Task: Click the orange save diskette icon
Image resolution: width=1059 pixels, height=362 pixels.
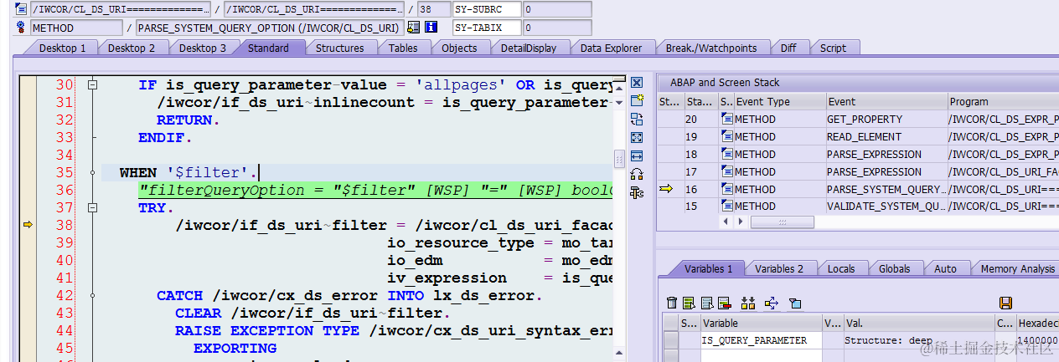Action: pos(1006,303)
